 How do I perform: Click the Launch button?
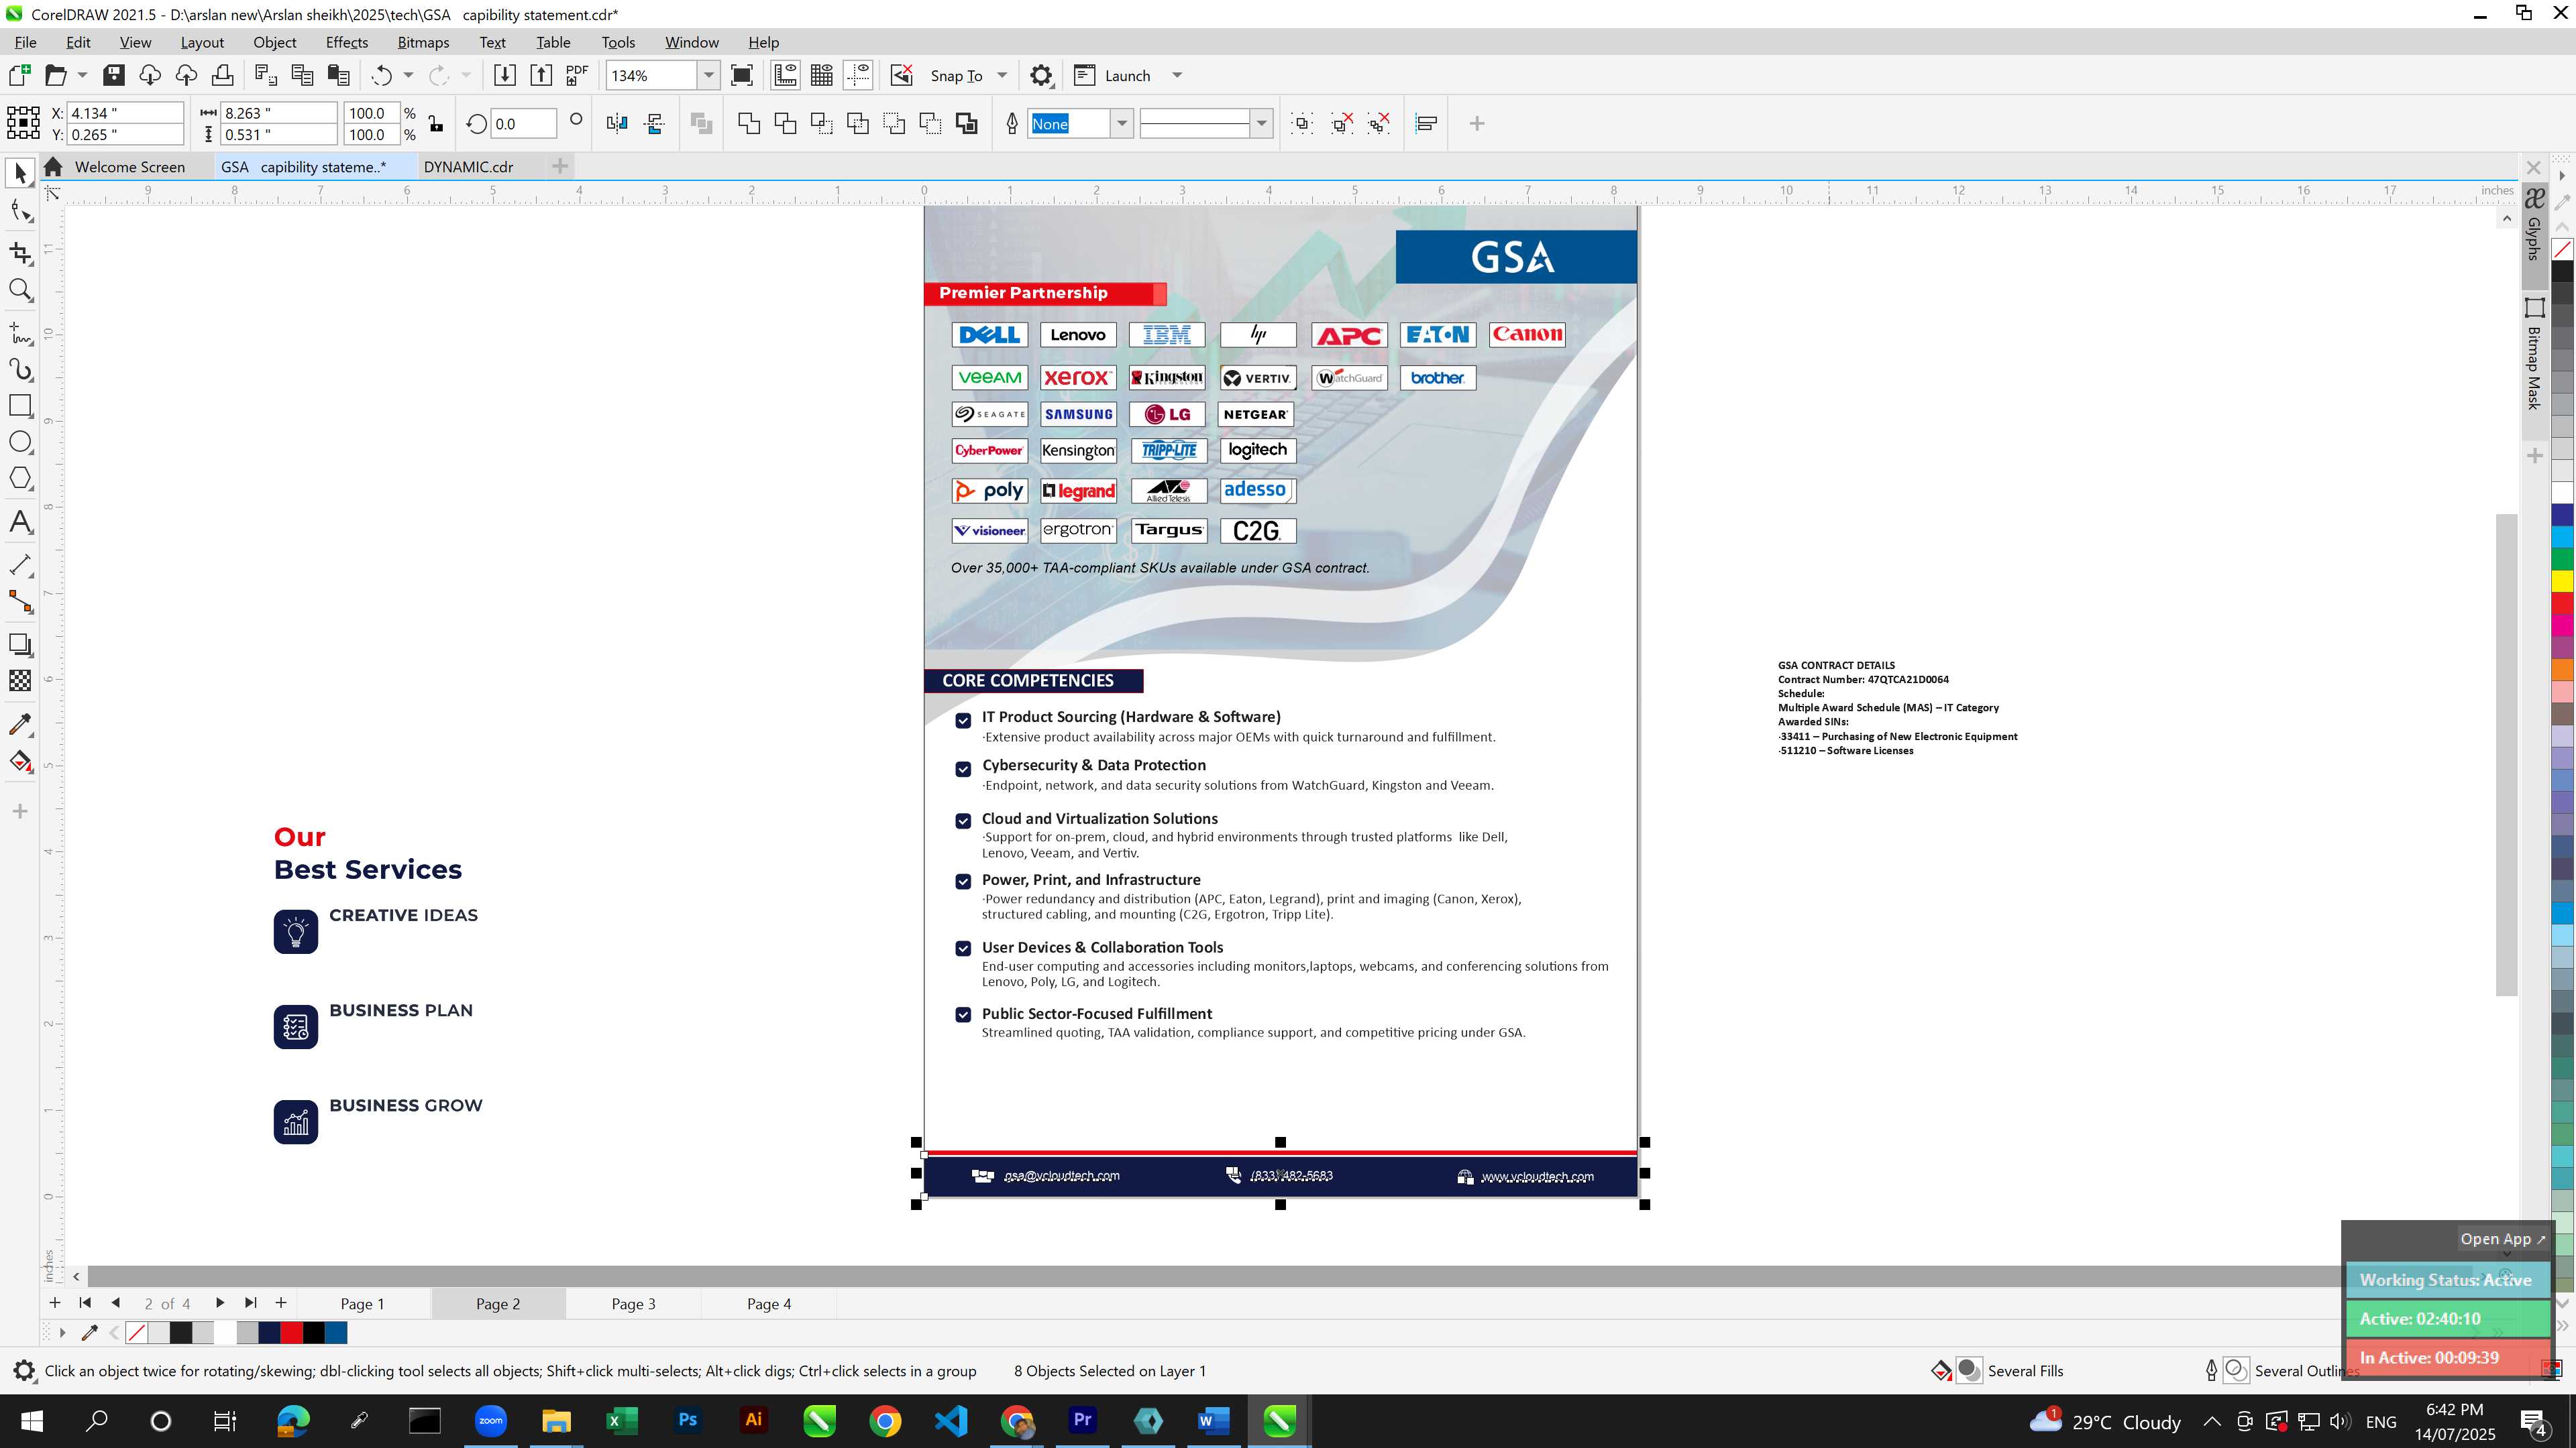pos(1112,75)
